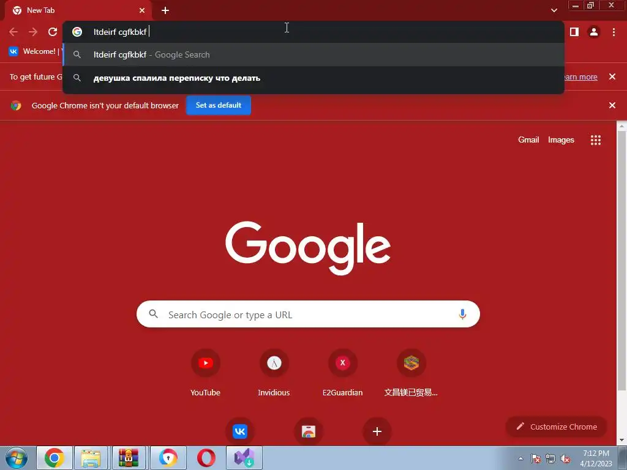
Task: Open the Visual Studio installer taskbar icon
Action: [x=244, y=458]
